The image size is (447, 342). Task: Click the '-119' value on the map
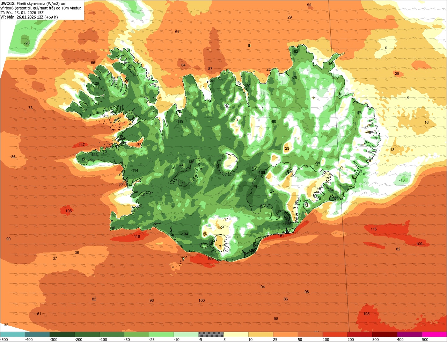point(179,121)
